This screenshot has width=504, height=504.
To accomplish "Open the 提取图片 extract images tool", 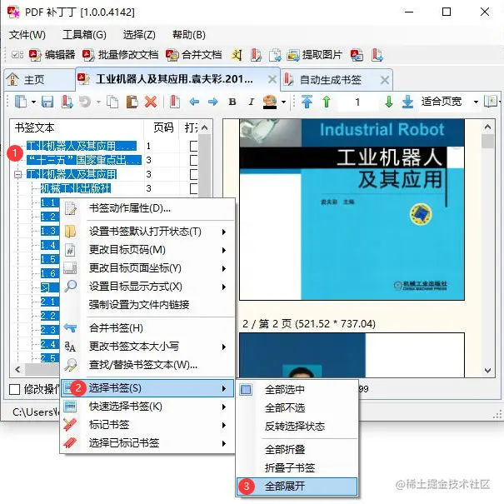I will point(314,55).
